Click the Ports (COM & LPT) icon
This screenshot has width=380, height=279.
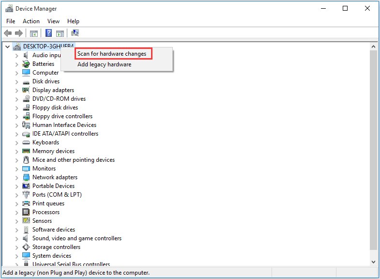click(26, 195)
